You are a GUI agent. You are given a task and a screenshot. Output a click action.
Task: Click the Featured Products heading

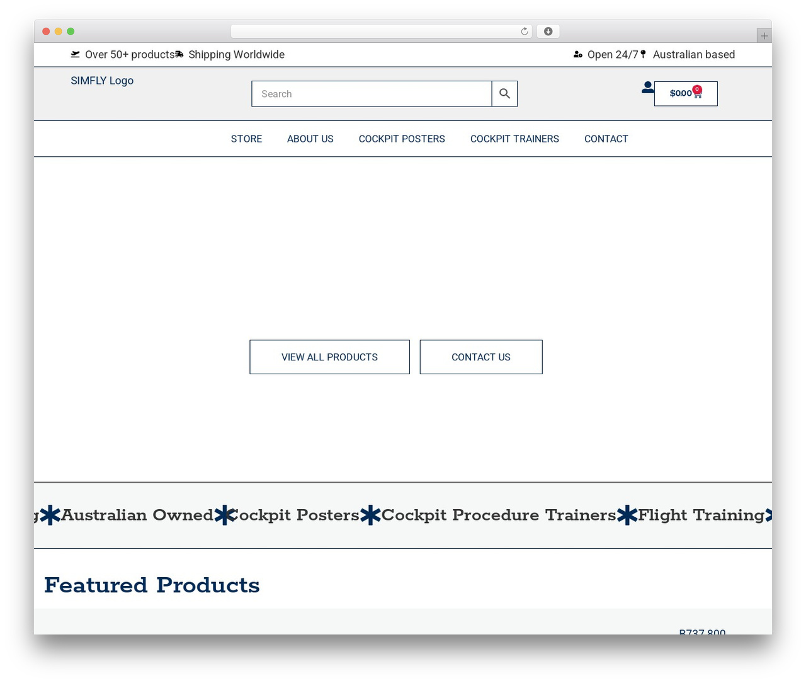[x=152, y=585]
